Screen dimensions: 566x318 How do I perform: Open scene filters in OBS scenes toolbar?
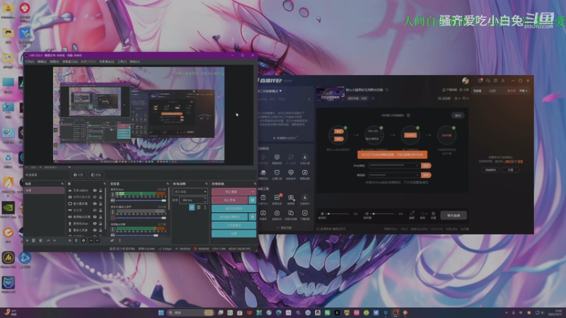(x=41, y=240)
